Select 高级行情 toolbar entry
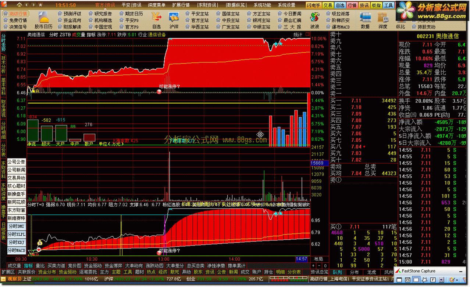 (15, 14)
